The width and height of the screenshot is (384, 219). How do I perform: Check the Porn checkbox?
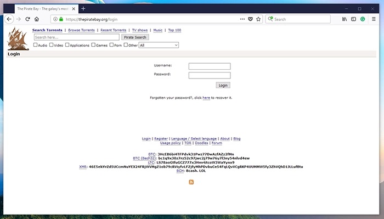[x=111, y=45]
